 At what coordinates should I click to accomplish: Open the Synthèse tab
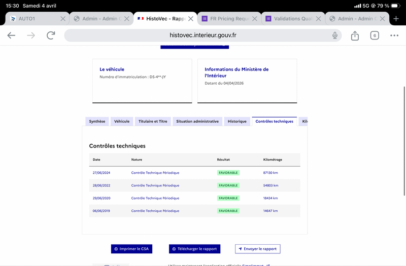97,122
